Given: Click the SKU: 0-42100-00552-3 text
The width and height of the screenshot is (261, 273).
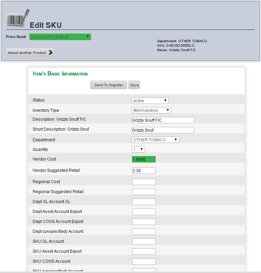Looking at the screenshot, I should 176,45.
